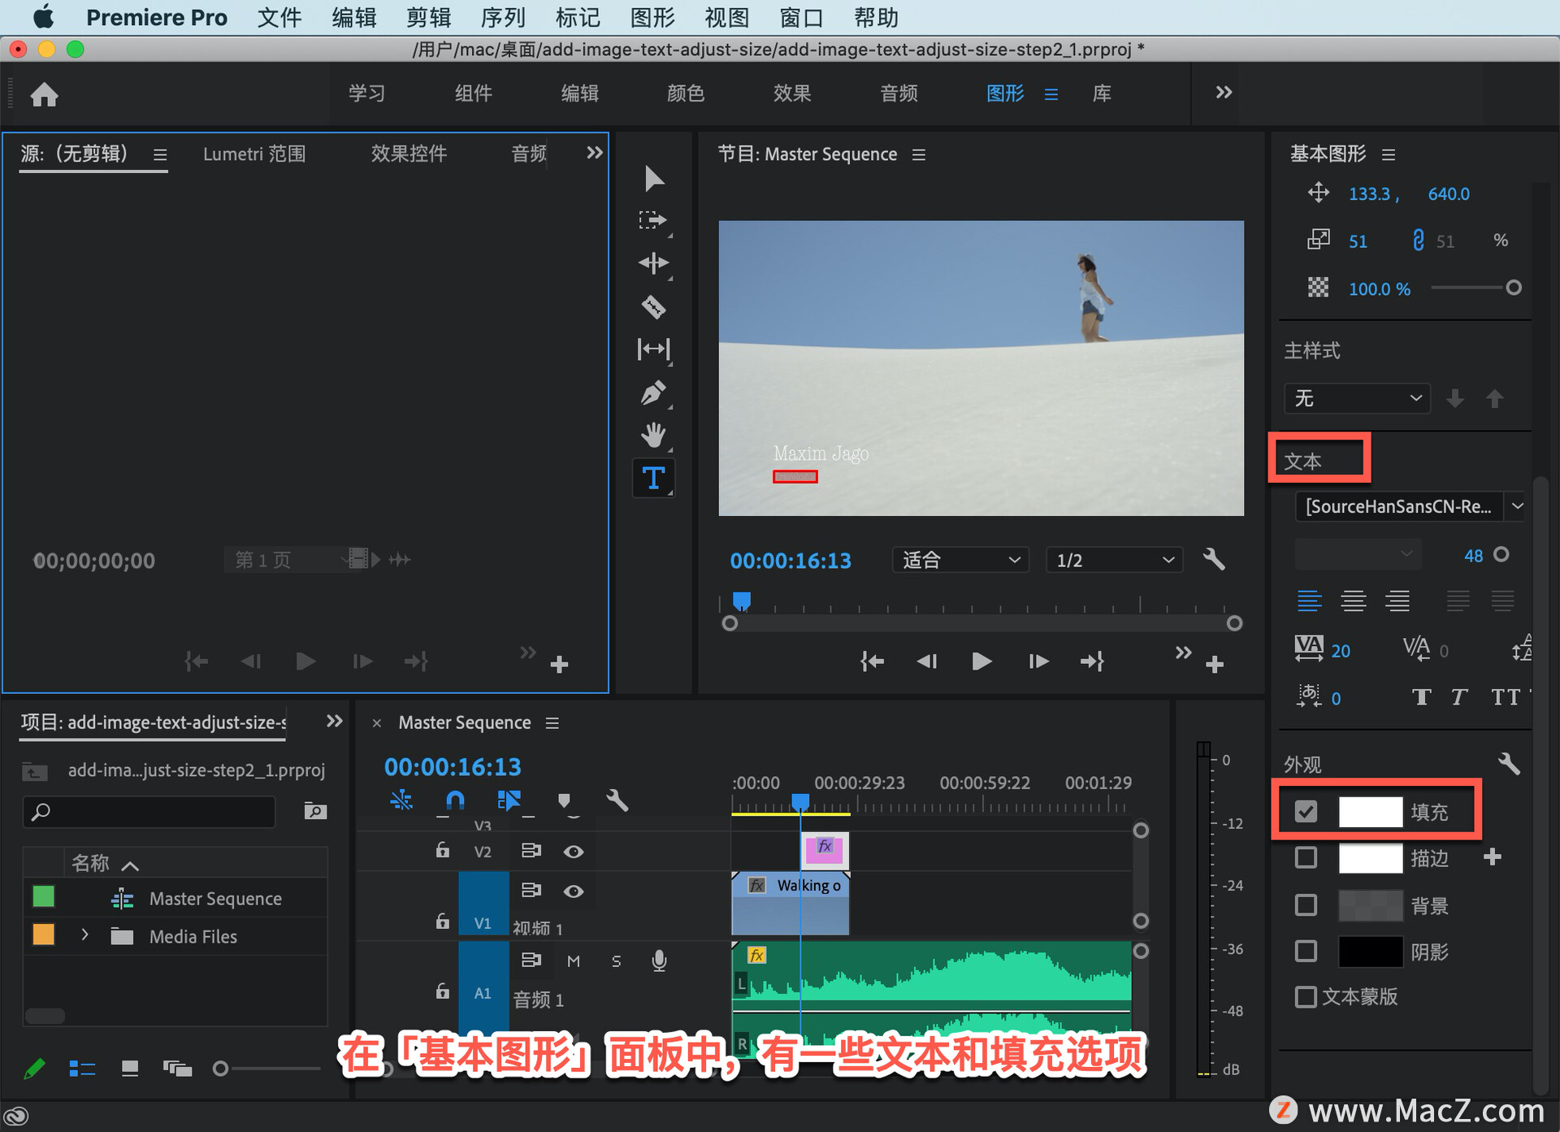The height and width of the screenshot is (1132, 1560).
Task: Apply faux italic to text
Action: point(1459,697)
